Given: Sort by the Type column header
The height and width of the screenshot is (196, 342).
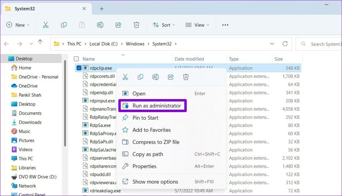Looking at the screenshot, I should pos(233,59).
